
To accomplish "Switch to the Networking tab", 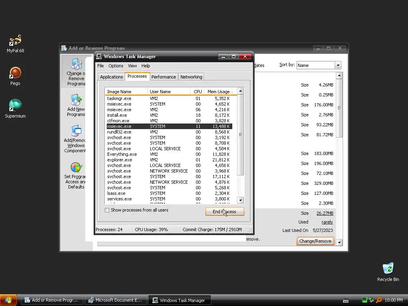I will click(x=191, y=77).
